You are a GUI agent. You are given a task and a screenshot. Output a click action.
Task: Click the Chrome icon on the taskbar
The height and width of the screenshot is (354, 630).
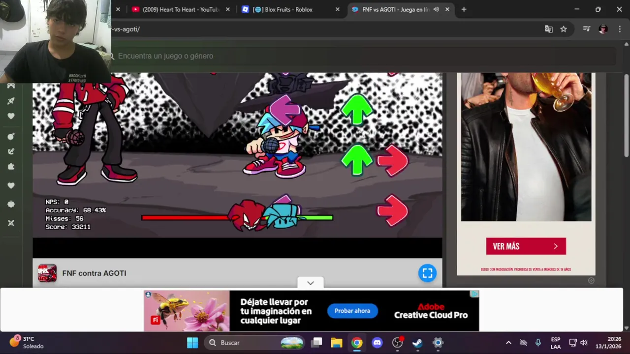(x=357, y=343)
